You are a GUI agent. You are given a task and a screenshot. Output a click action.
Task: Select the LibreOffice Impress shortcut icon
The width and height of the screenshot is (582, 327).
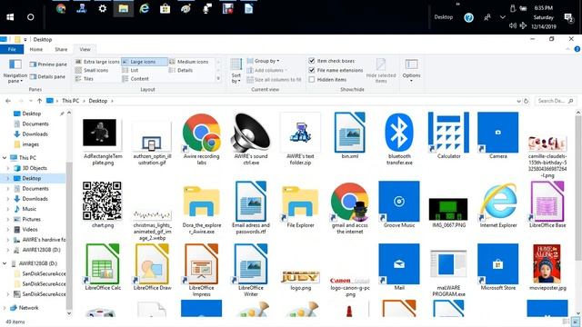(x=202, y=264)
